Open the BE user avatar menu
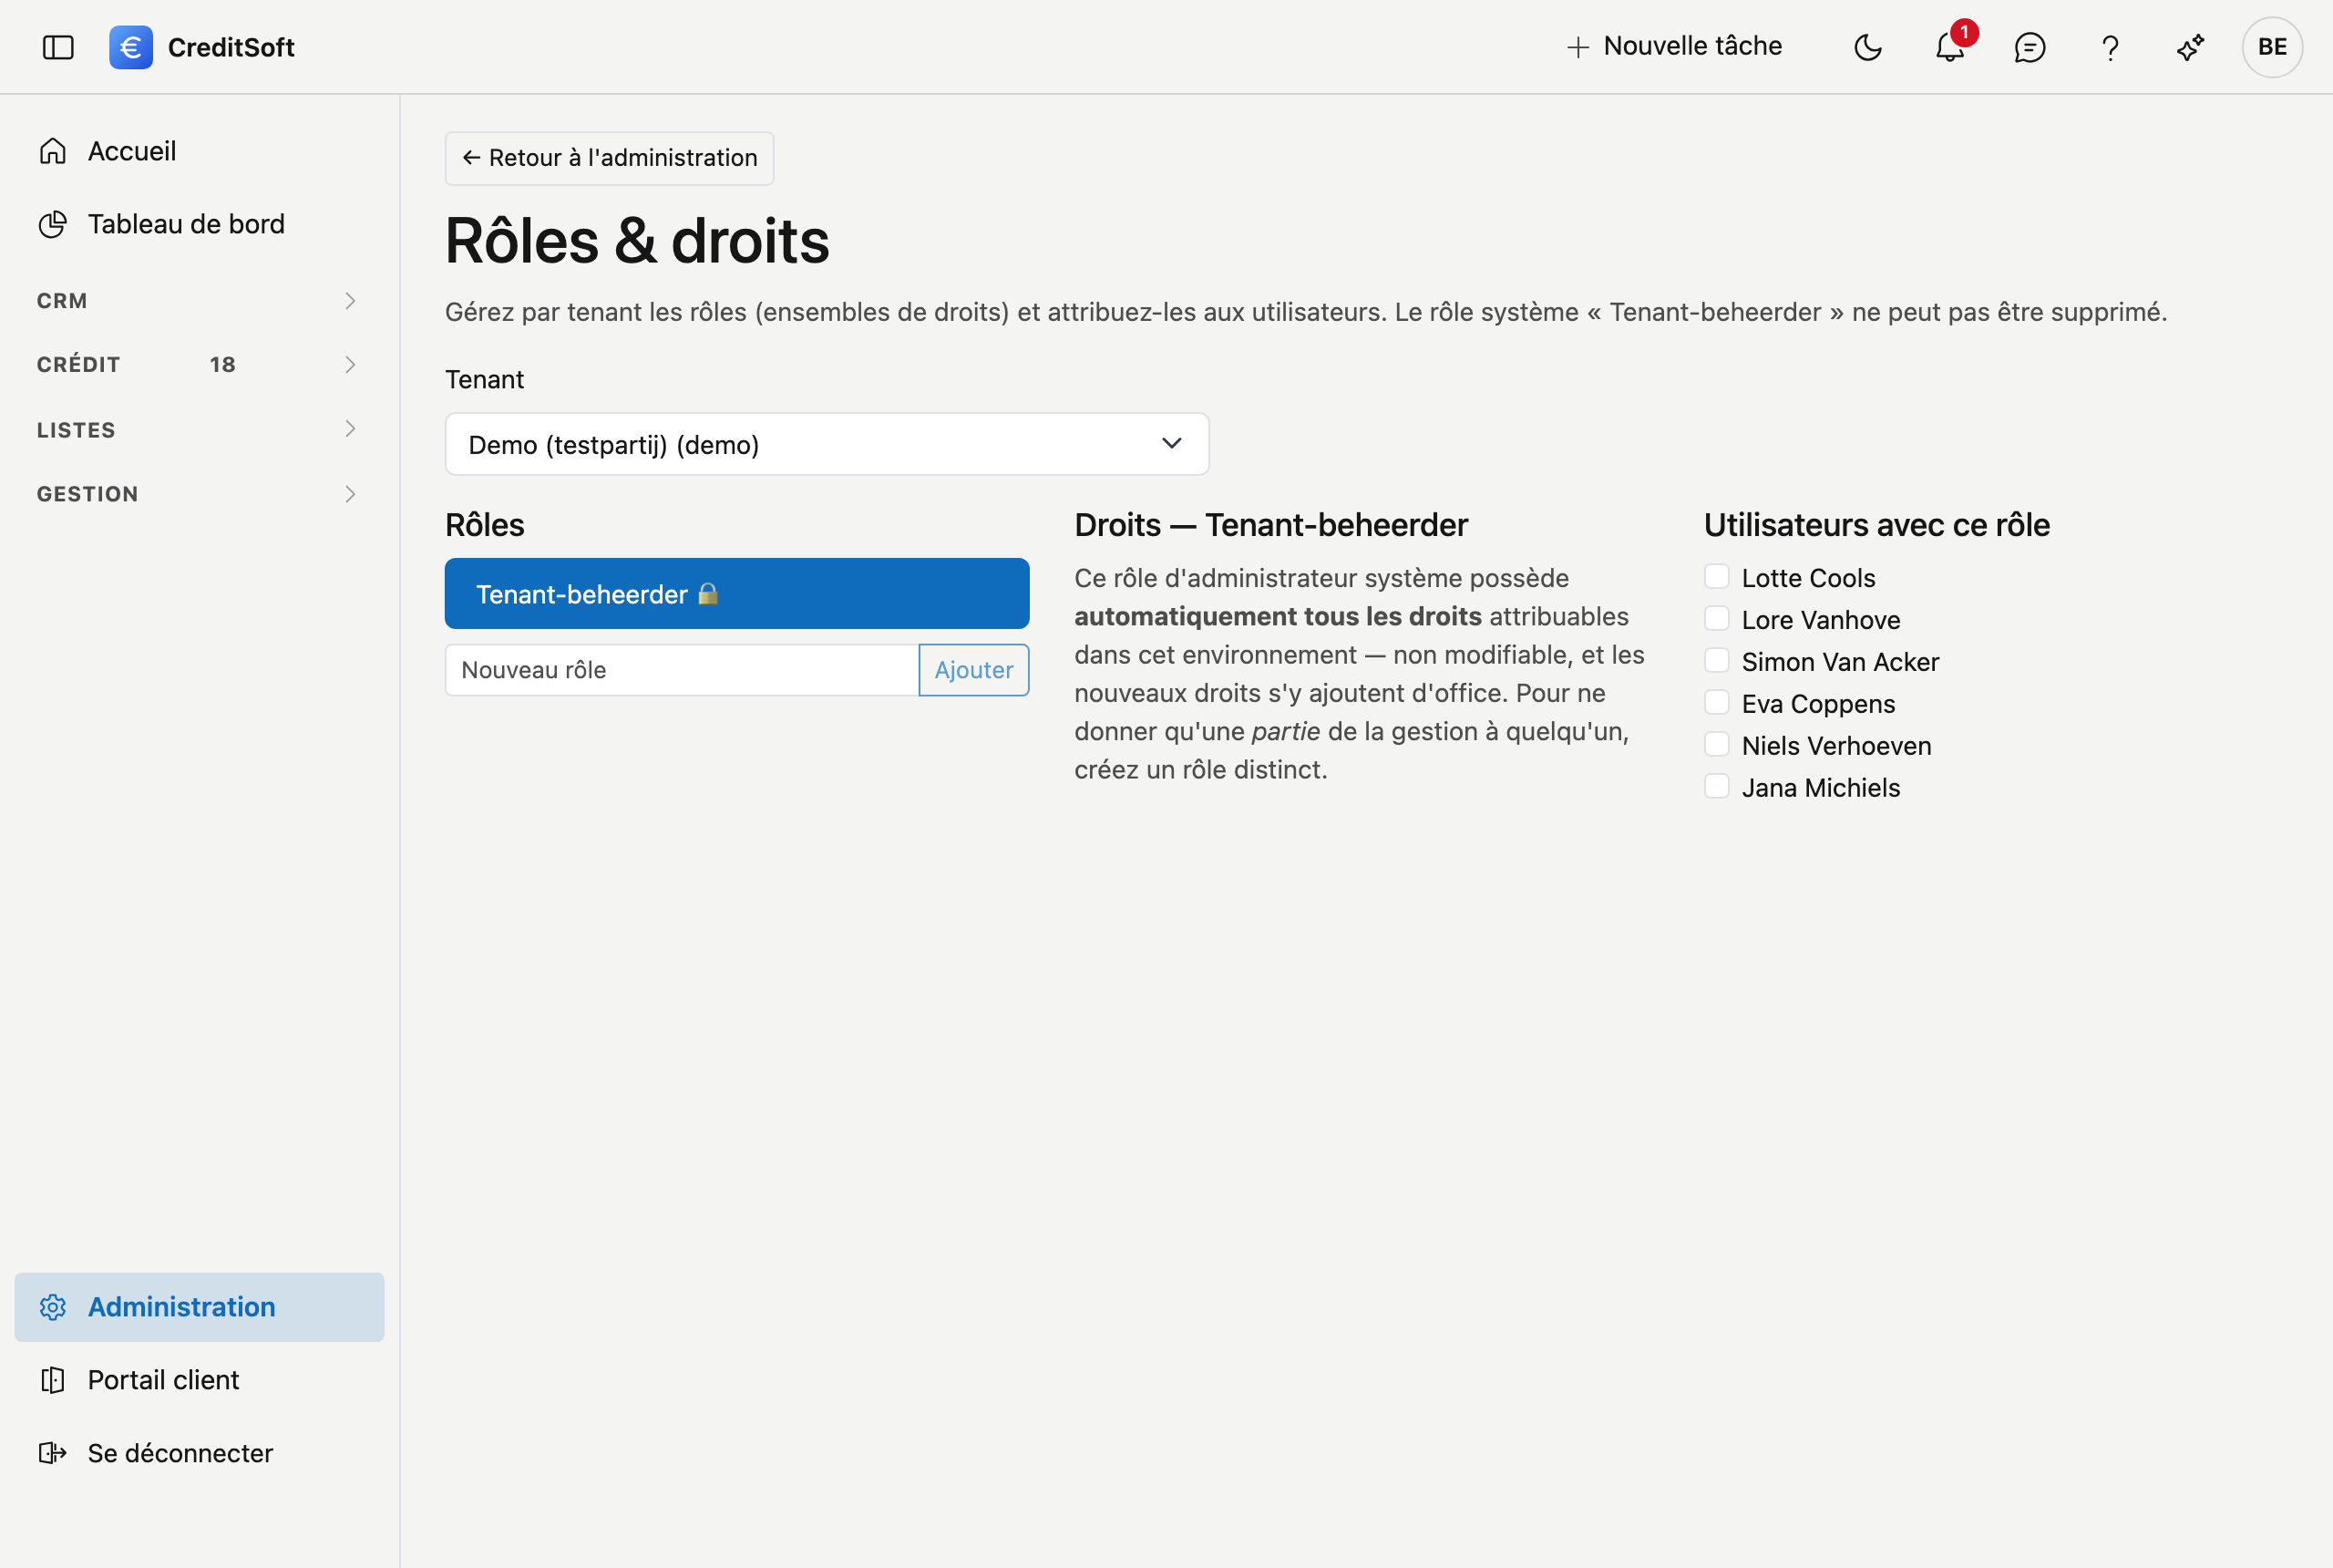 click(2272, 47)
